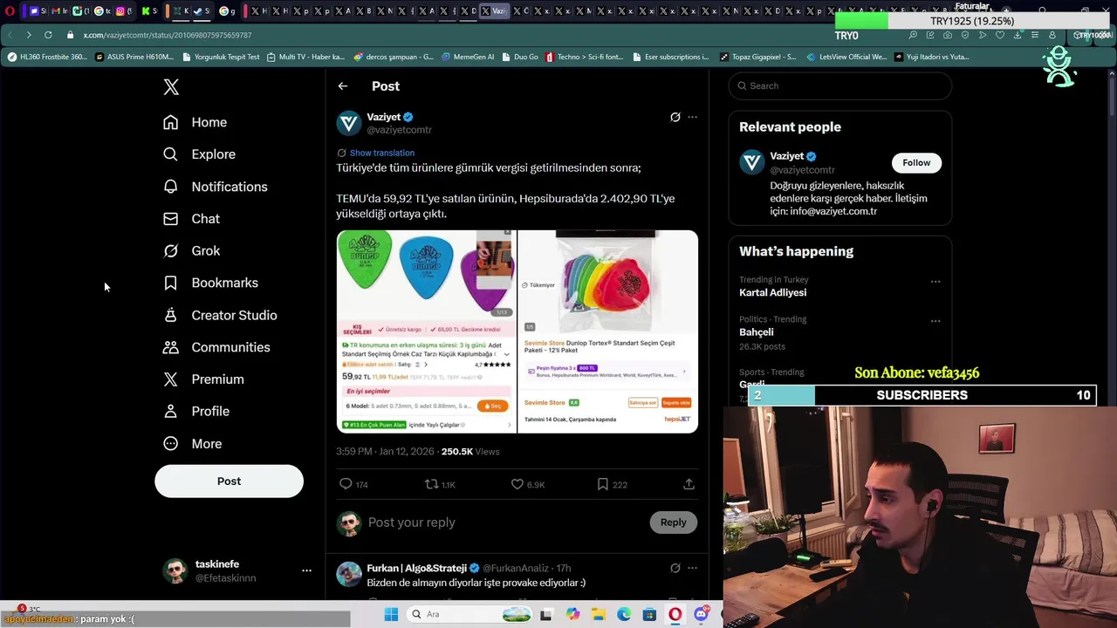Bookmark the post showing 222

[x=602, y=484]
